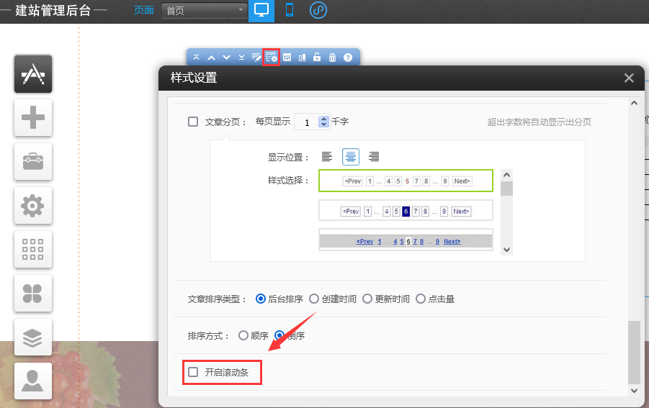Select the second pagination style with blue highlight
This screenshot has height=408, width=649.
(406, 211)
